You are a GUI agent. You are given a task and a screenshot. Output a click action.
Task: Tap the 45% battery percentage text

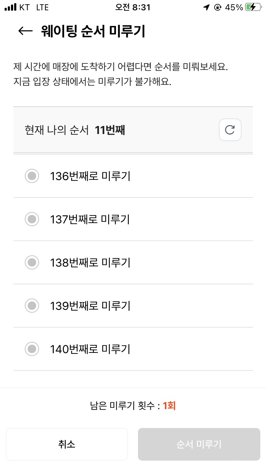234,7
